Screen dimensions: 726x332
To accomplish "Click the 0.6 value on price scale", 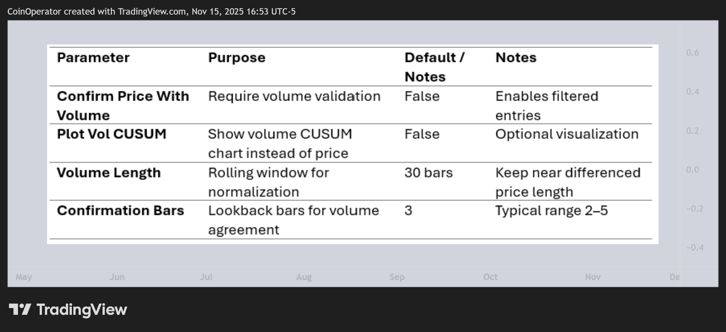I will [x=692, y=53].
